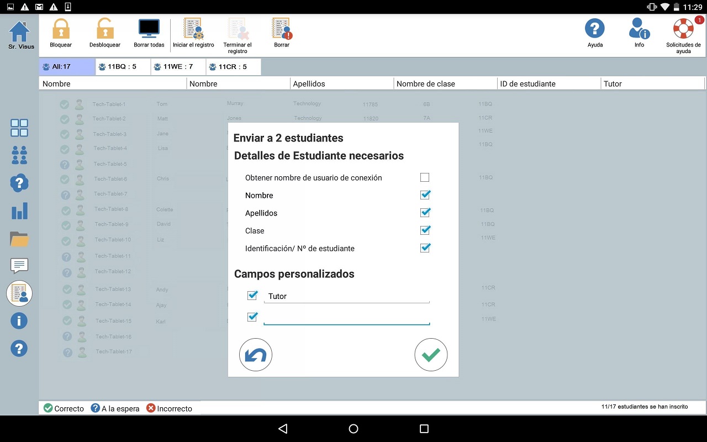
Task: Select the bar chart icon in sidebar
Action: (19, 211)
